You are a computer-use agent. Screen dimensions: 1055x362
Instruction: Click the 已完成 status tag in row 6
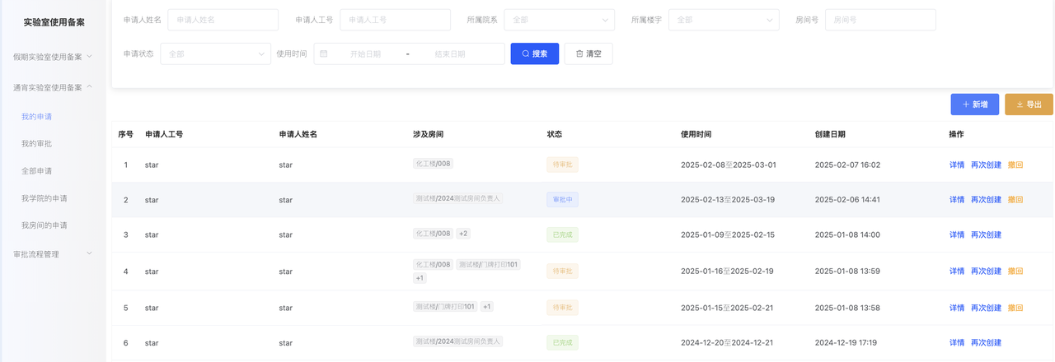[563, 342]
